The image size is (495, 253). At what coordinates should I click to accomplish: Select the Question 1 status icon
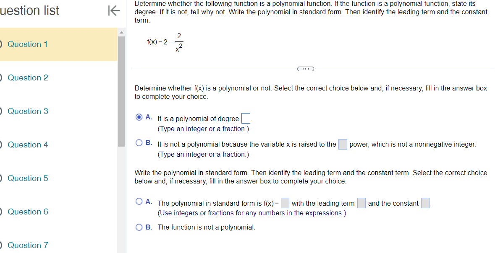(x=2, y=44)
